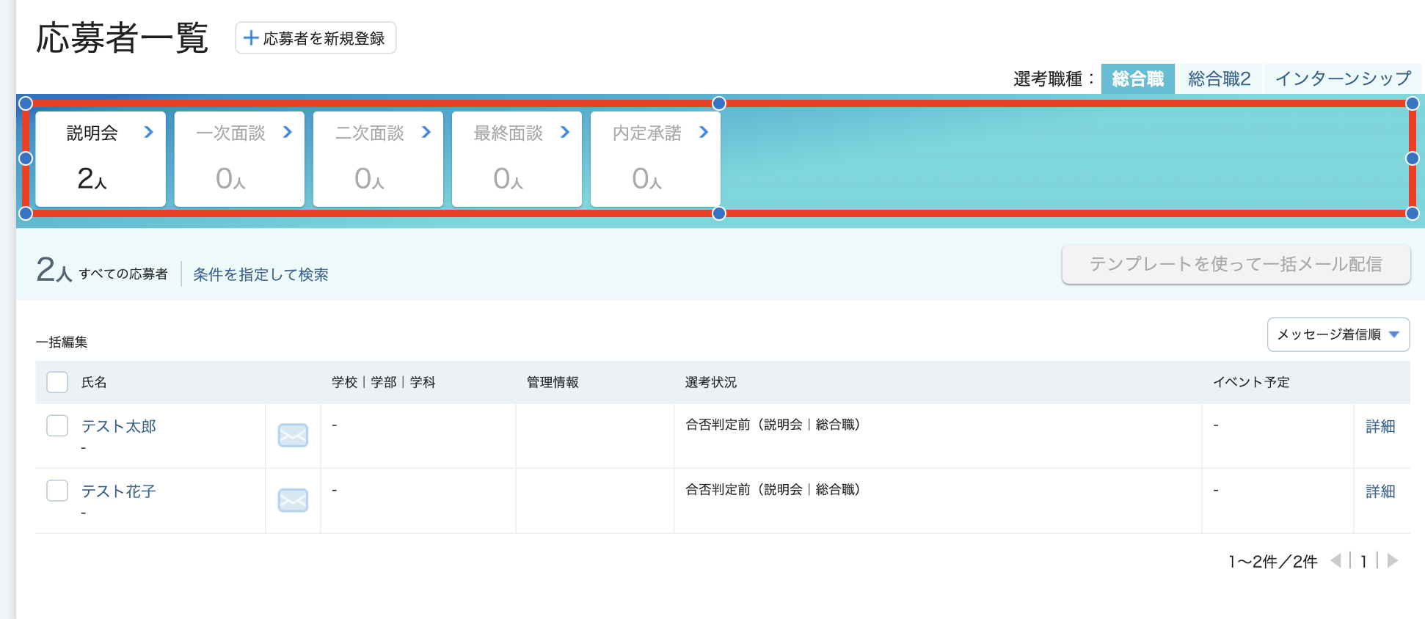The image size is (1425, 619).
Task: Go to next page with right arrow
Action: 1392,561
